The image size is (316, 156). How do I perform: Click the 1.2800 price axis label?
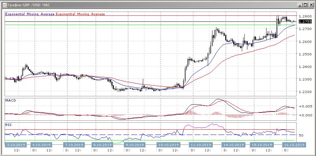(x=305, y=16)
